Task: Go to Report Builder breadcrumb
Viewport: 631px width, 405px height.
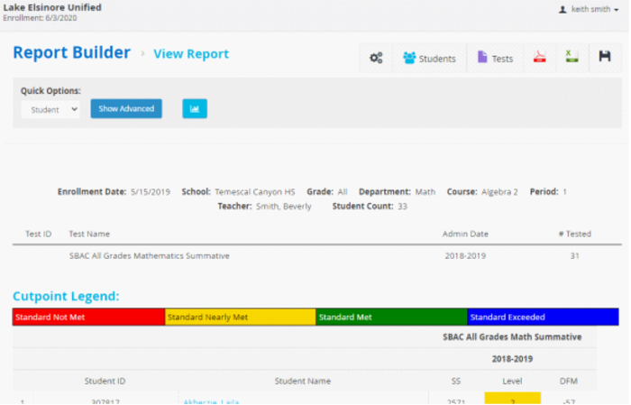Action: coord(72,52)
